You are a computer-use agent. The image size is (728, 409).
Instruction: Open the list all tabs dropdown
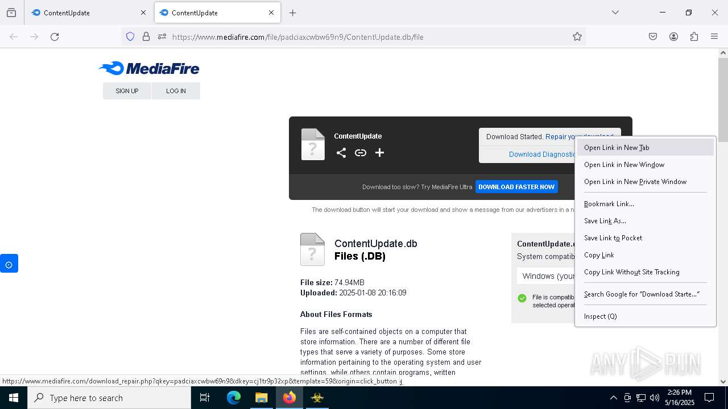coord(615,12)
